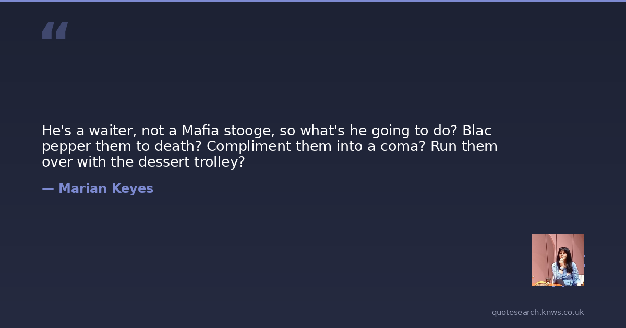This screenshot has width=626, height=328.
Task: Click the surname "Keyes" in the attribution
Action: [x=133, y=188]
